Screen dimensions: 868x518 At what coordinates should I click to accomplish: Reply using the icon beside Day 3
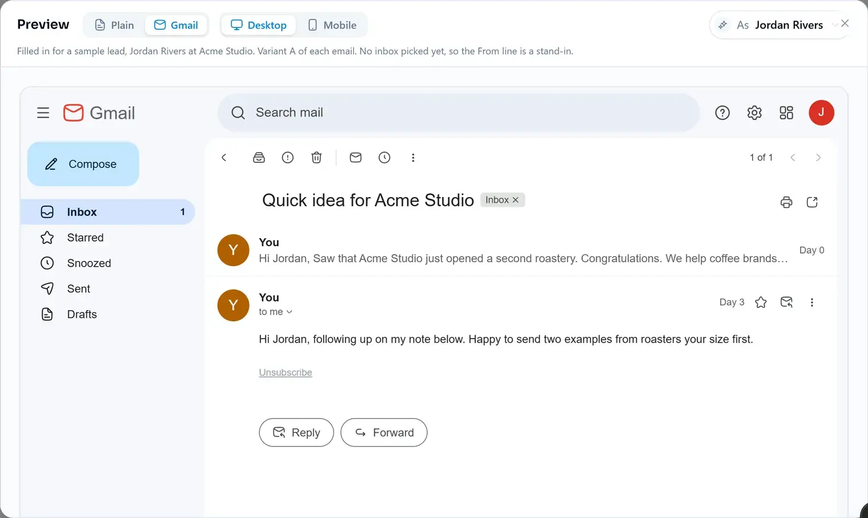[x=786, y=302]
